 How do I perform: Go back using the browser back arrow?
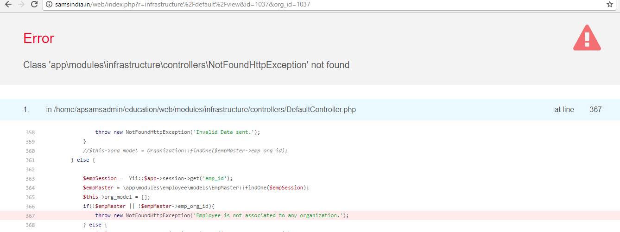pos(8,4)
